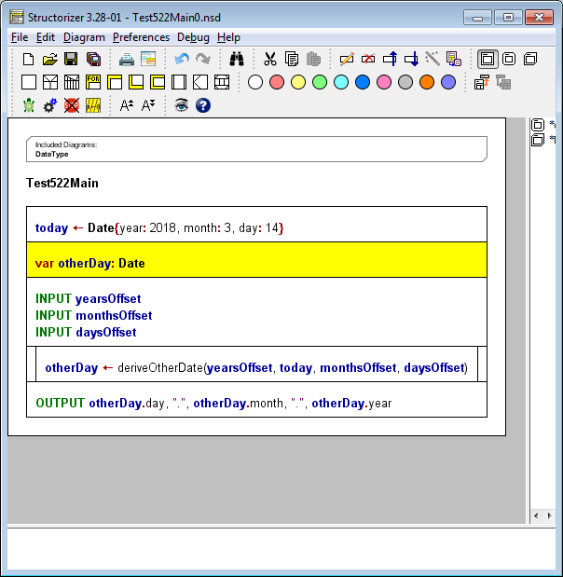Insert a Jump element
Screen dimensions: 563x577
pyautogui.click(x=200, y=82)
